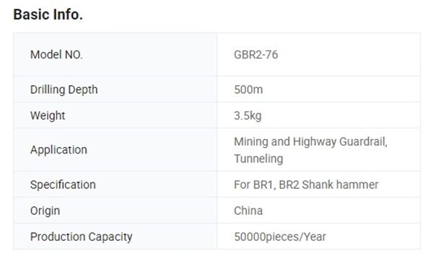
Task: Click the 500m depth value
Action: click(248, 89)
